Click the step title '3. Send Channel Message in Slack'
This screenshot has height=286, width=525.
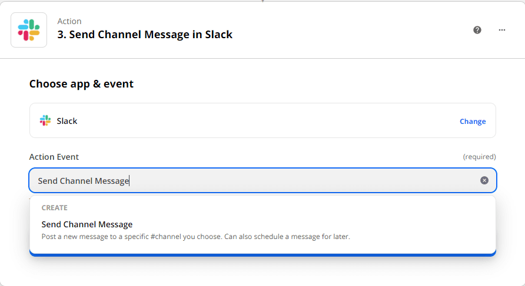(145, 35)
